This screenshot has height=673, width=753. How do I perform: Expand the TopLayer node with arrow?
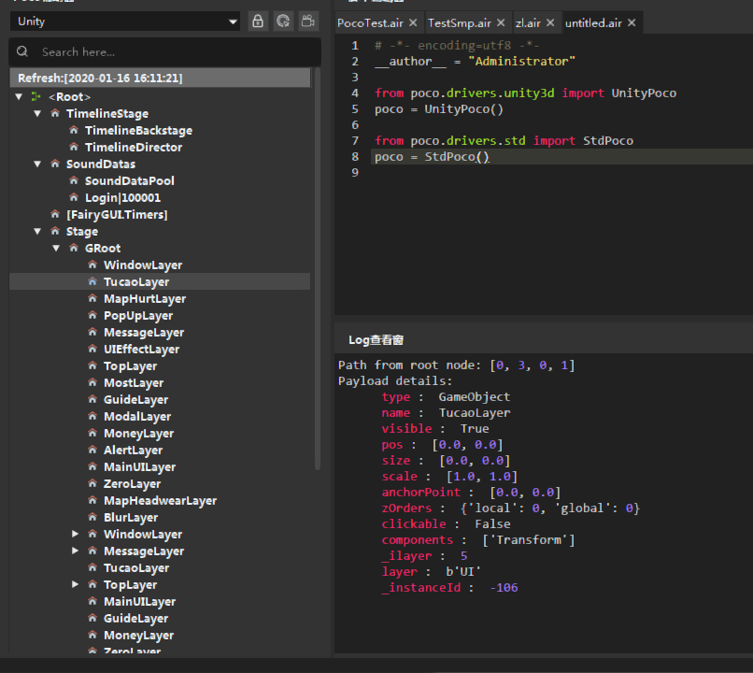click(75, 584)
